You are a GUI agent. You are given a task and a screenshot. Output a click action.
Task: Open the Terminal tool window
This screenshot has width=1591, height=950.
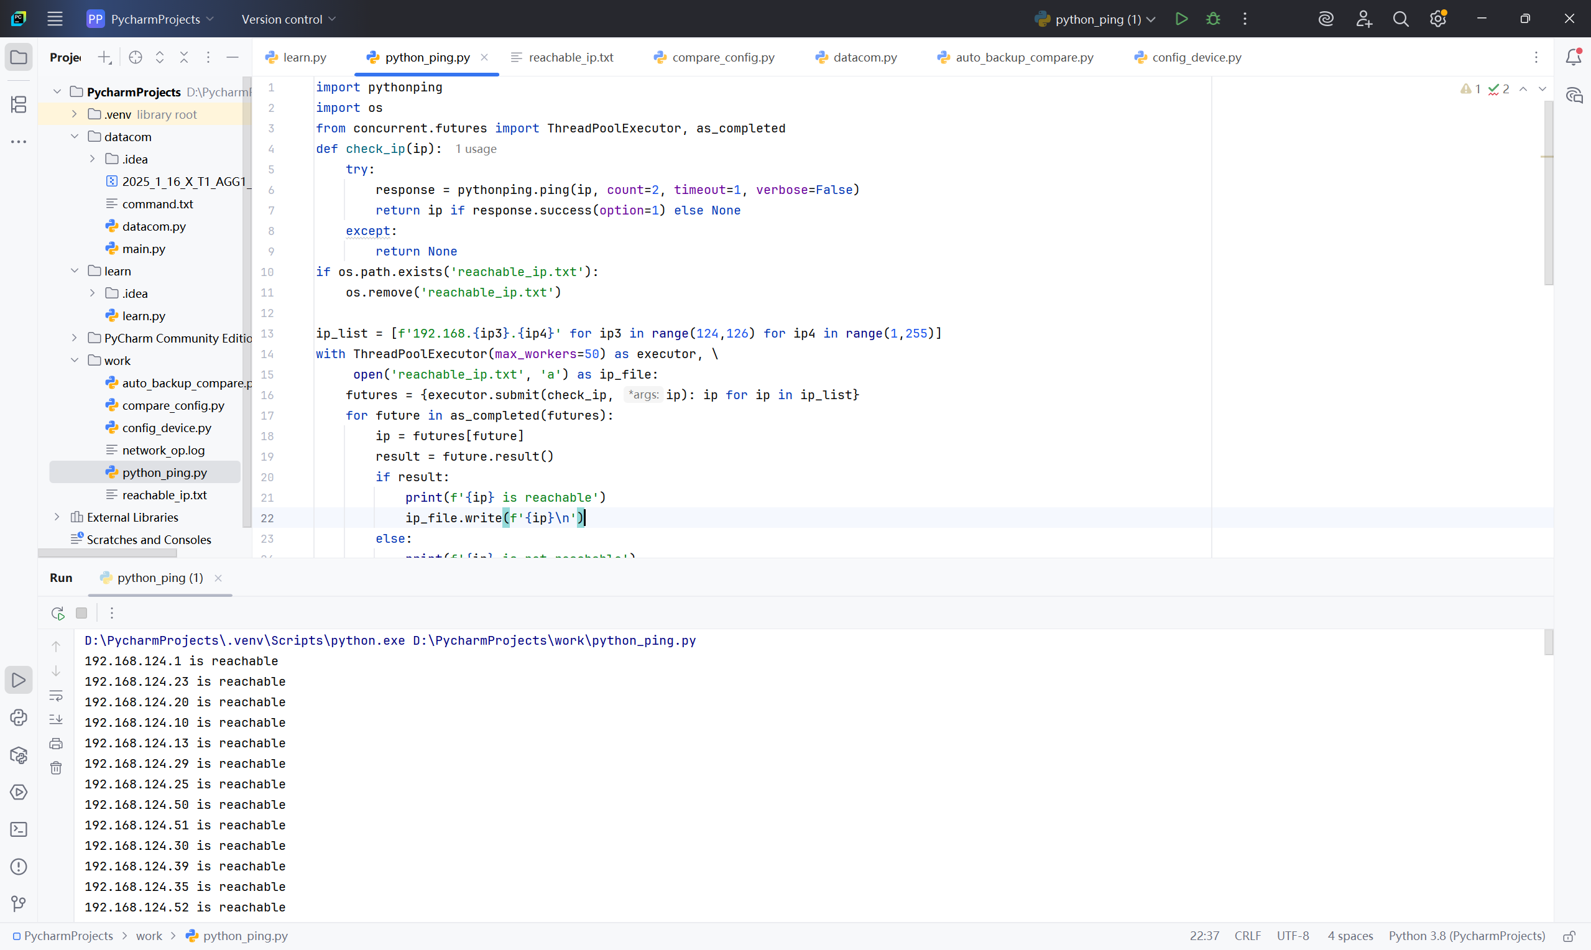tap(19, 829)
